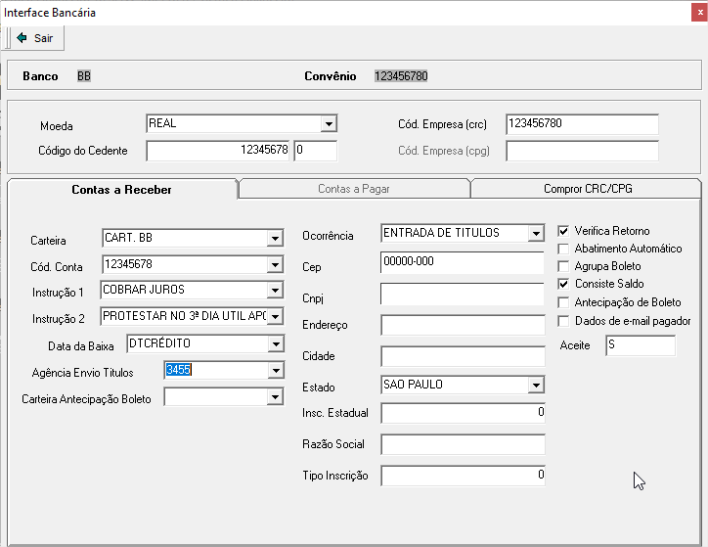This screenshot has height=547, width=708.
Task: Switch to Contas a Pagar tab
Action: (x=354, y=189)
